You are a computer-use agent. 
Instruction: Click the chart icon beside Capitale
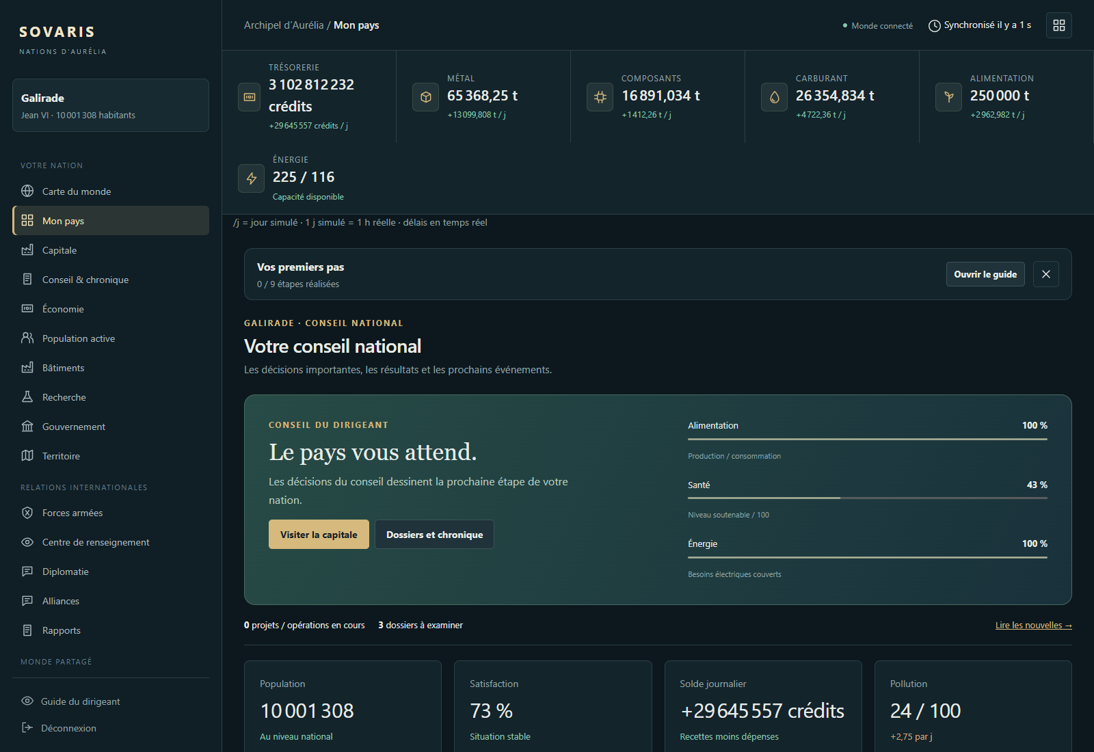coord(27,250)
